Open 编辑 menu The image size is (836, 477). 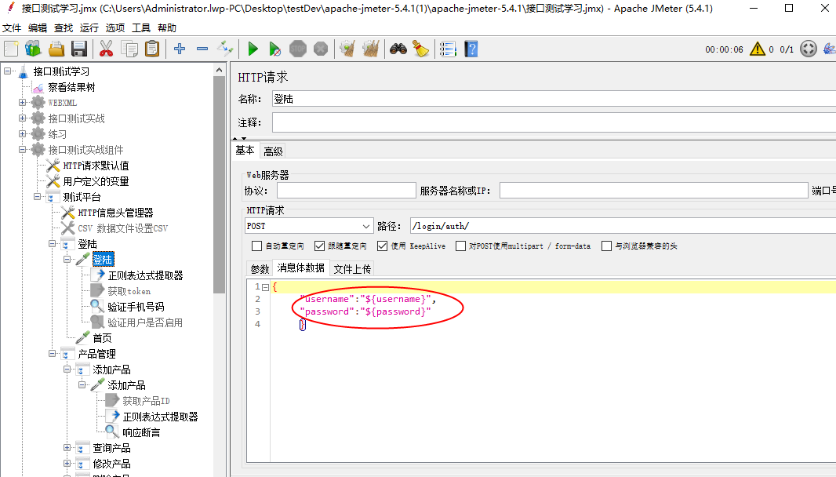coord(38,27)
